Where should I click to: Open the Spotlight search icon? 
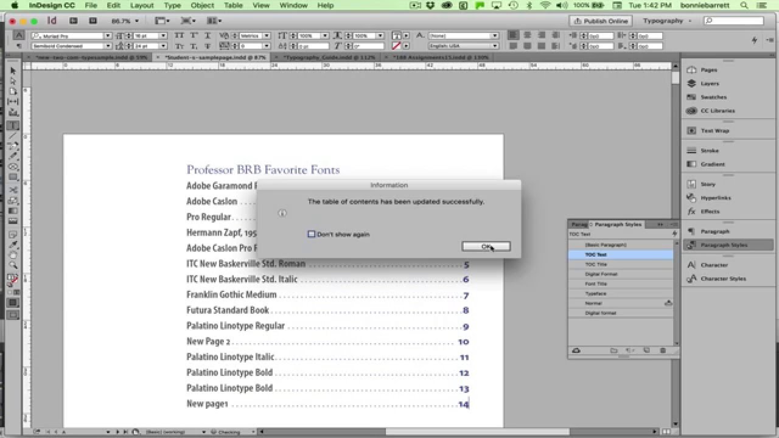click(744, 5)
